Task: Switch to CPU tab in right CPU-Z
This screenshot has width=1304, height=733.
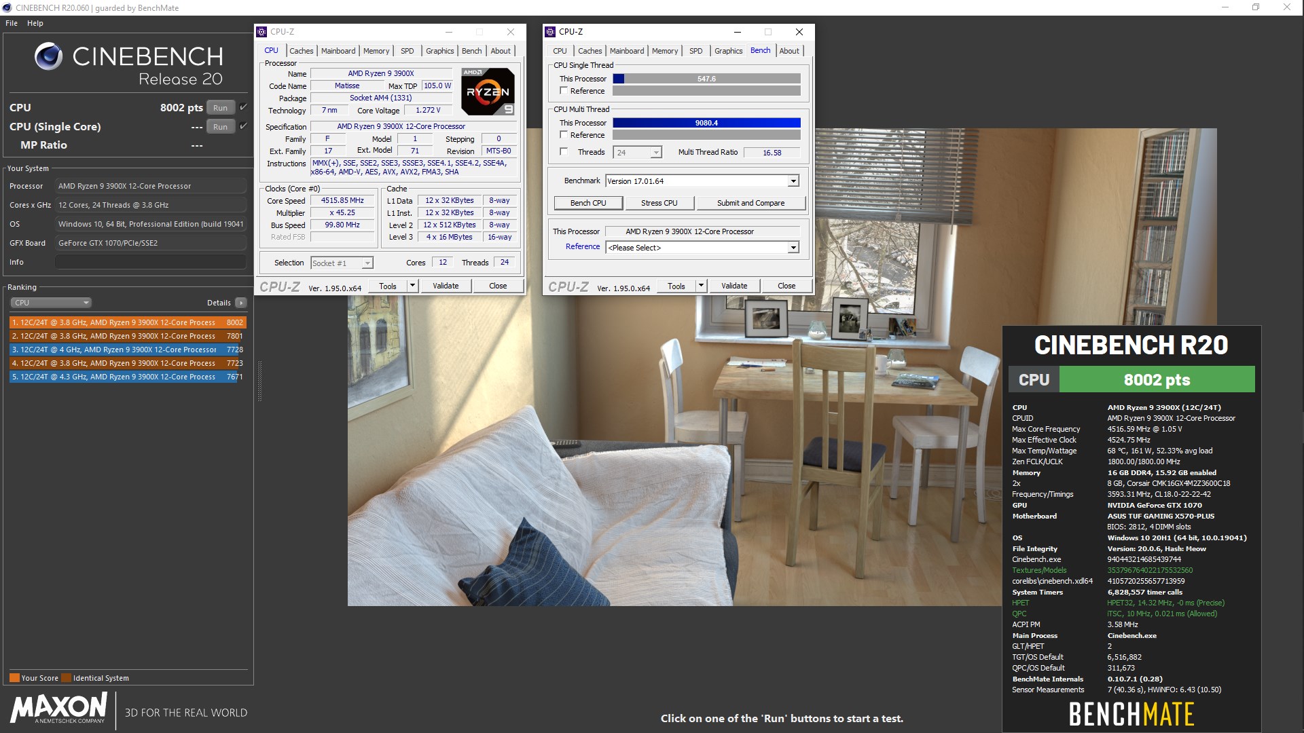Action: point(560,51)
